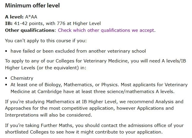Click 'shortlisted Colleges to see how' line
Image resolution: width=192 pixels, height=138 pixels.
point(84,132)
